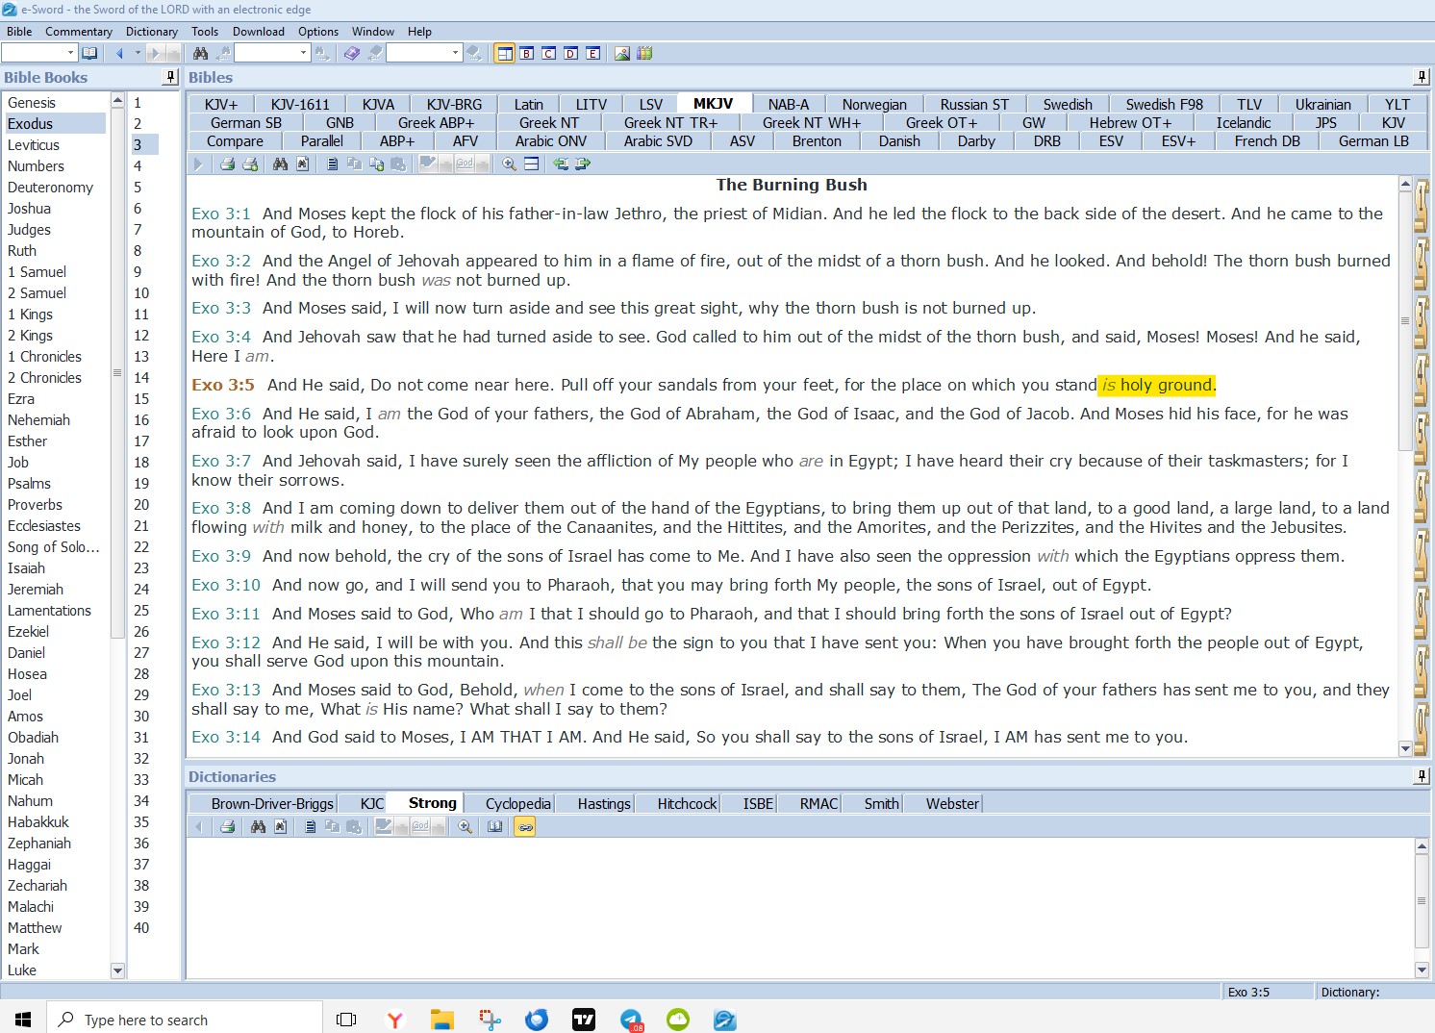
Task: Toggle the yellow link icon in Dictionaries toolbar
Action: click(x=525, y=827)
